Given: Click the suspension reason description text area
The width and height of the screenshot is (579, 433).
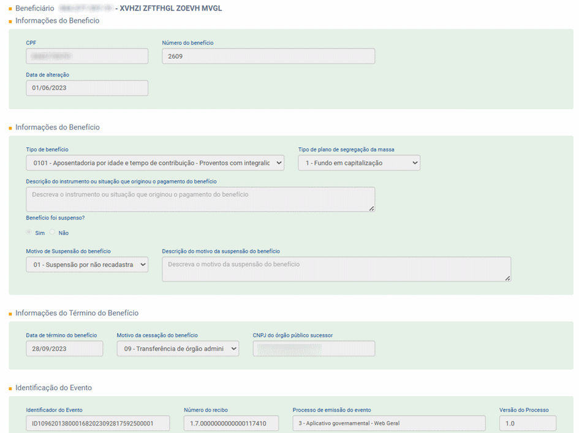Looking at the screenshot, I should click(x=336, y=269).
